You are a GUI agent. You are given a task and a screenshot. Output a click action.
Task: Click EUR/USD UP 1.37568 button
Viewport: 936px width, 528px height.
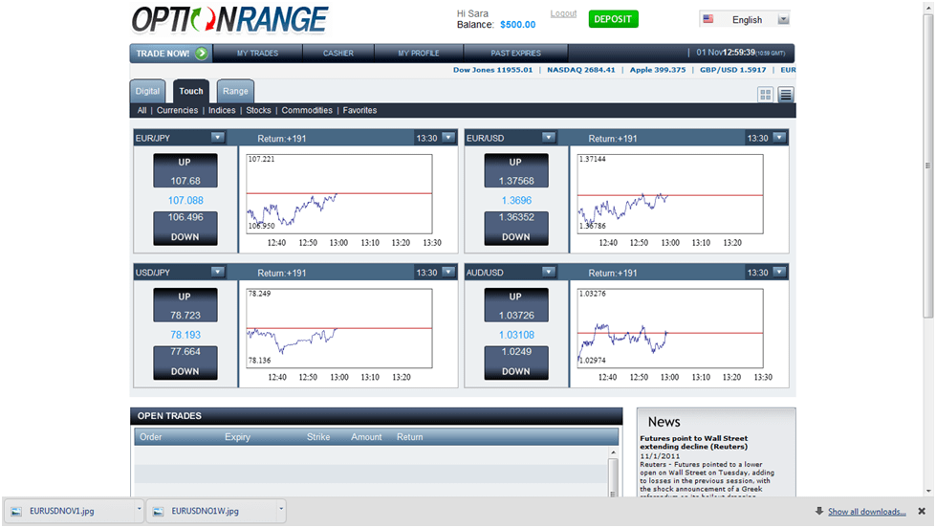coord(515,171)
